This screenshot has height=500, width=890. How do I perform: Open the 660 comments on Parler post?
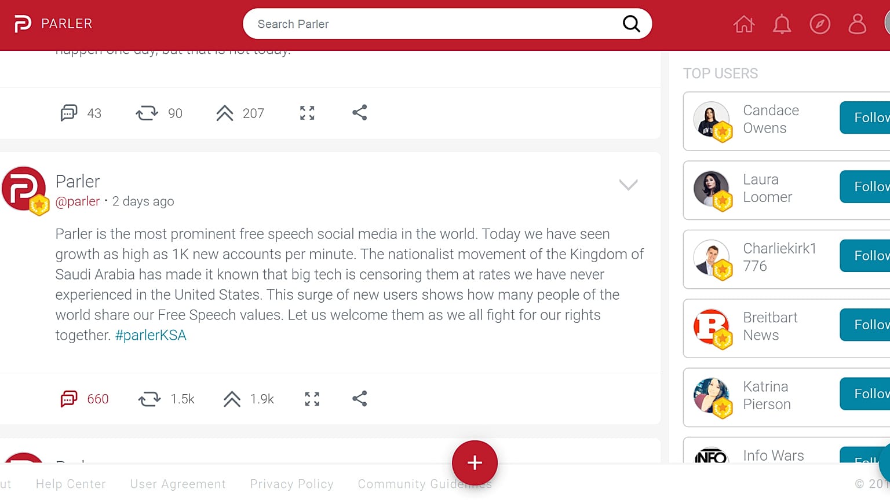[85, 399]
